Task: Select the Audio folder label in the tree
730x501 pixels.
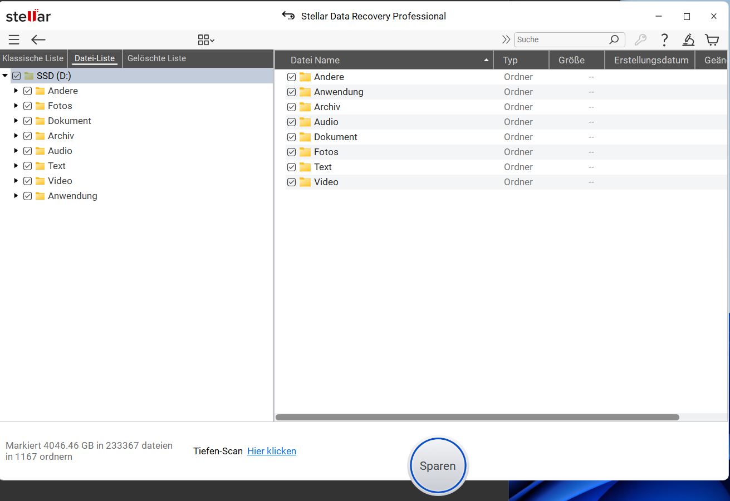Action: pyautogui.click(x=60, y=151)
